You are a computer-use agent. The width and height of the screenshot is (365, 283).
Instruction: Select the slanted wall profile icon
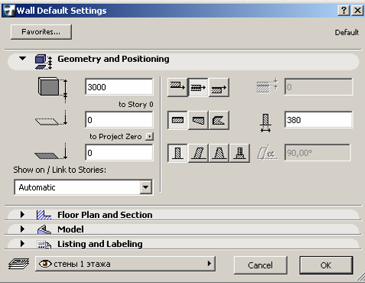click(198, 153)
